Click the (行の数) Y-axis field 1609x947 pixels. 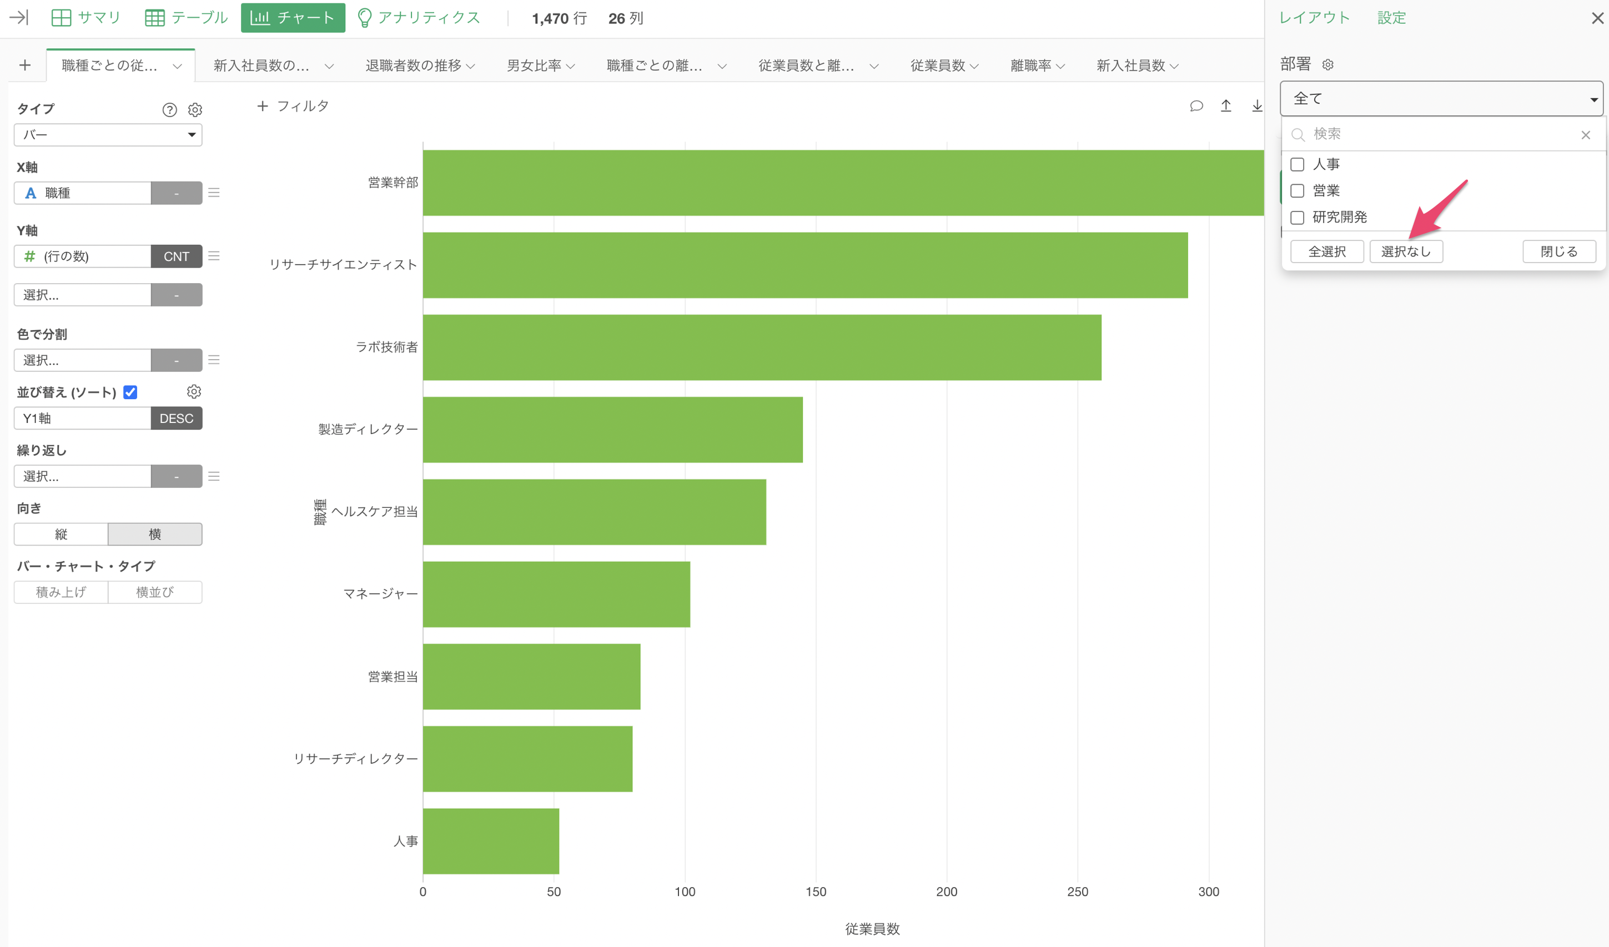coord(82,256)
